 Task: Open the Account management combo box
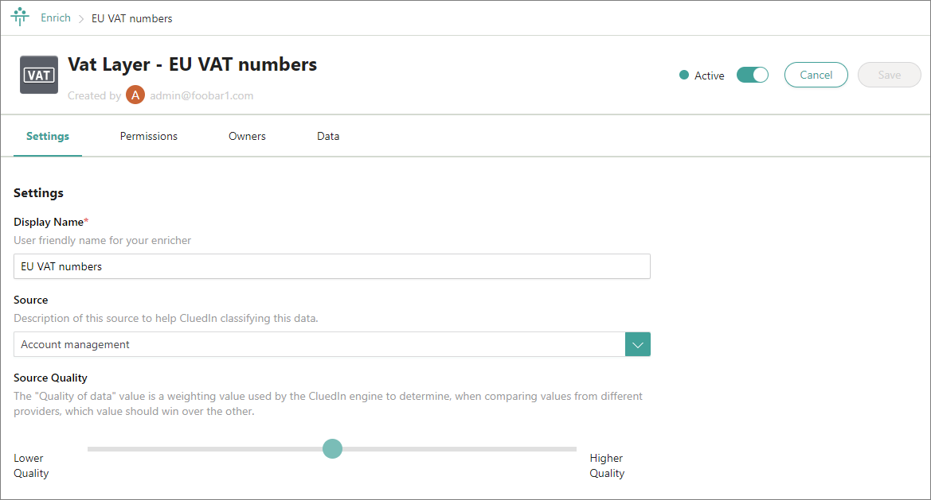[319, 344]
